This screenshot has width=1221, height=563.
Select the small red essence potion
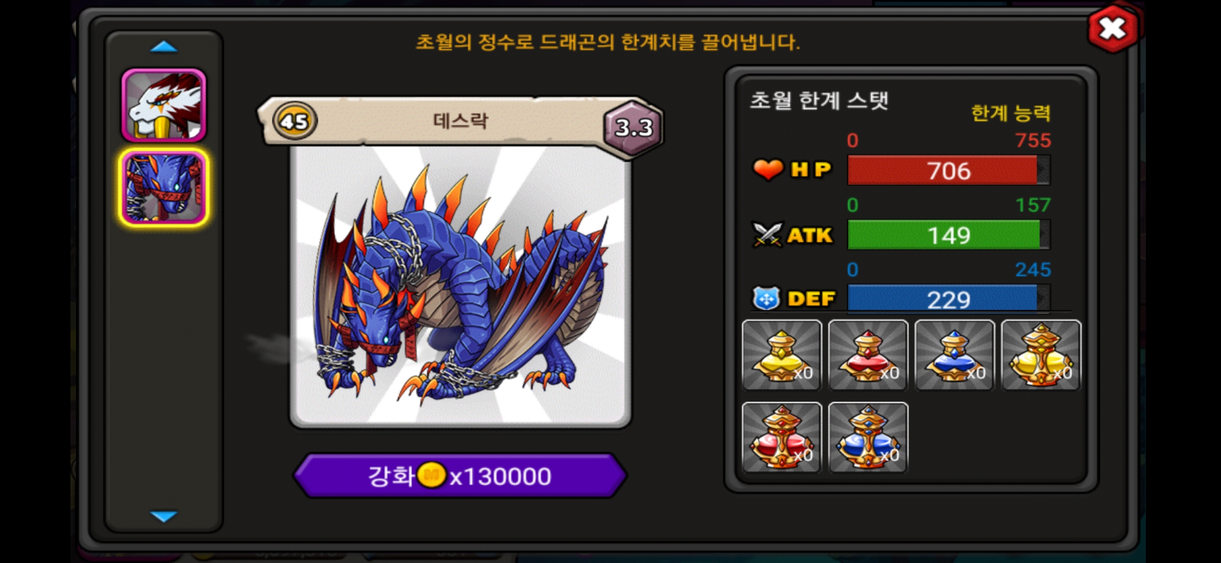pyautogui.click(x=868, y=355)
